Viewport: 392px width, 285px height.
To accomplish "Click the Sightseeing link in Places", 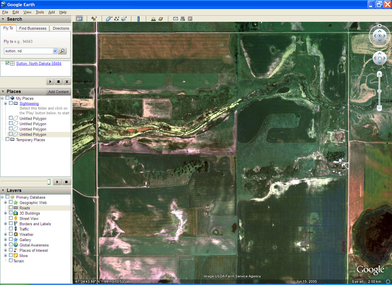I will 29,103.
